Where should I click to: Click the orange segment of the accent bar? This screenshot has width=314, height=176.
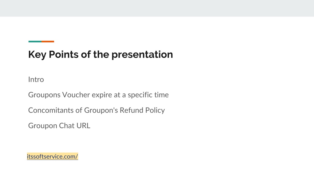click(48, 42)
